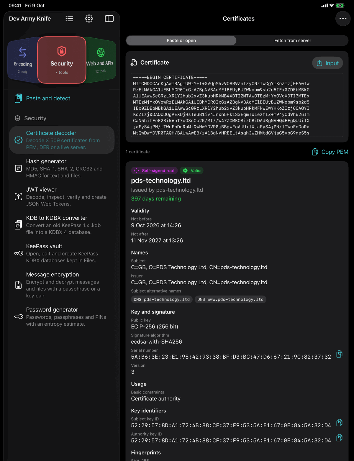Open the KDB to KDBX converter
This screenshot has height=461, width=354.
click(62, 225)
